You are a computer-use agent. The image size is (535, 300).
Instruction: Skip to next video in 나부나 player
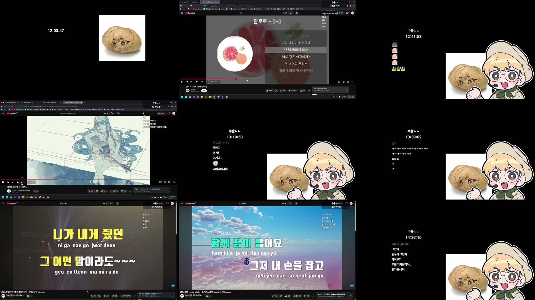tap(13, 182)
